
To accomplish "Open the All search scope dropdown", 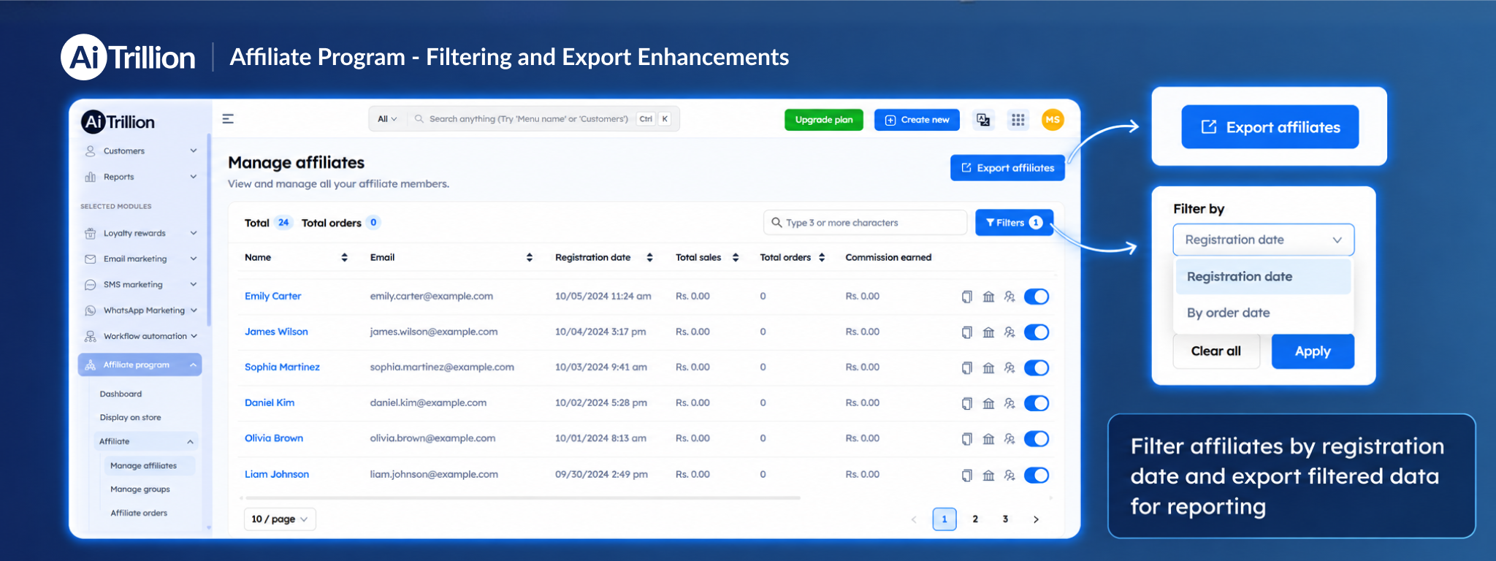I will coord(387,119).
